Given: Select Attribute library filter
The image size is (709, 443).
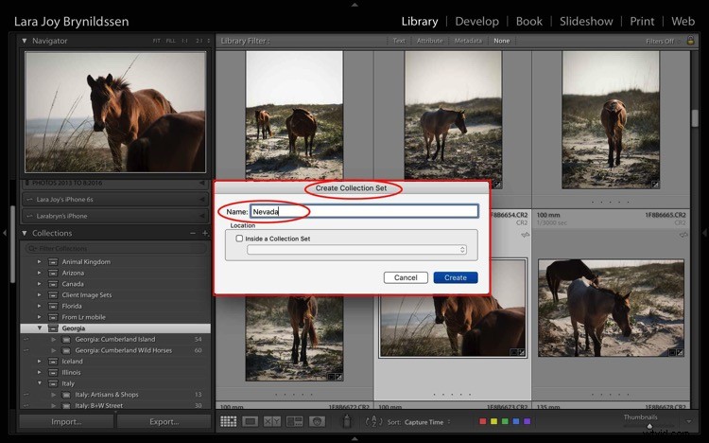Looking at the screenshot, I should coord(429,41).
